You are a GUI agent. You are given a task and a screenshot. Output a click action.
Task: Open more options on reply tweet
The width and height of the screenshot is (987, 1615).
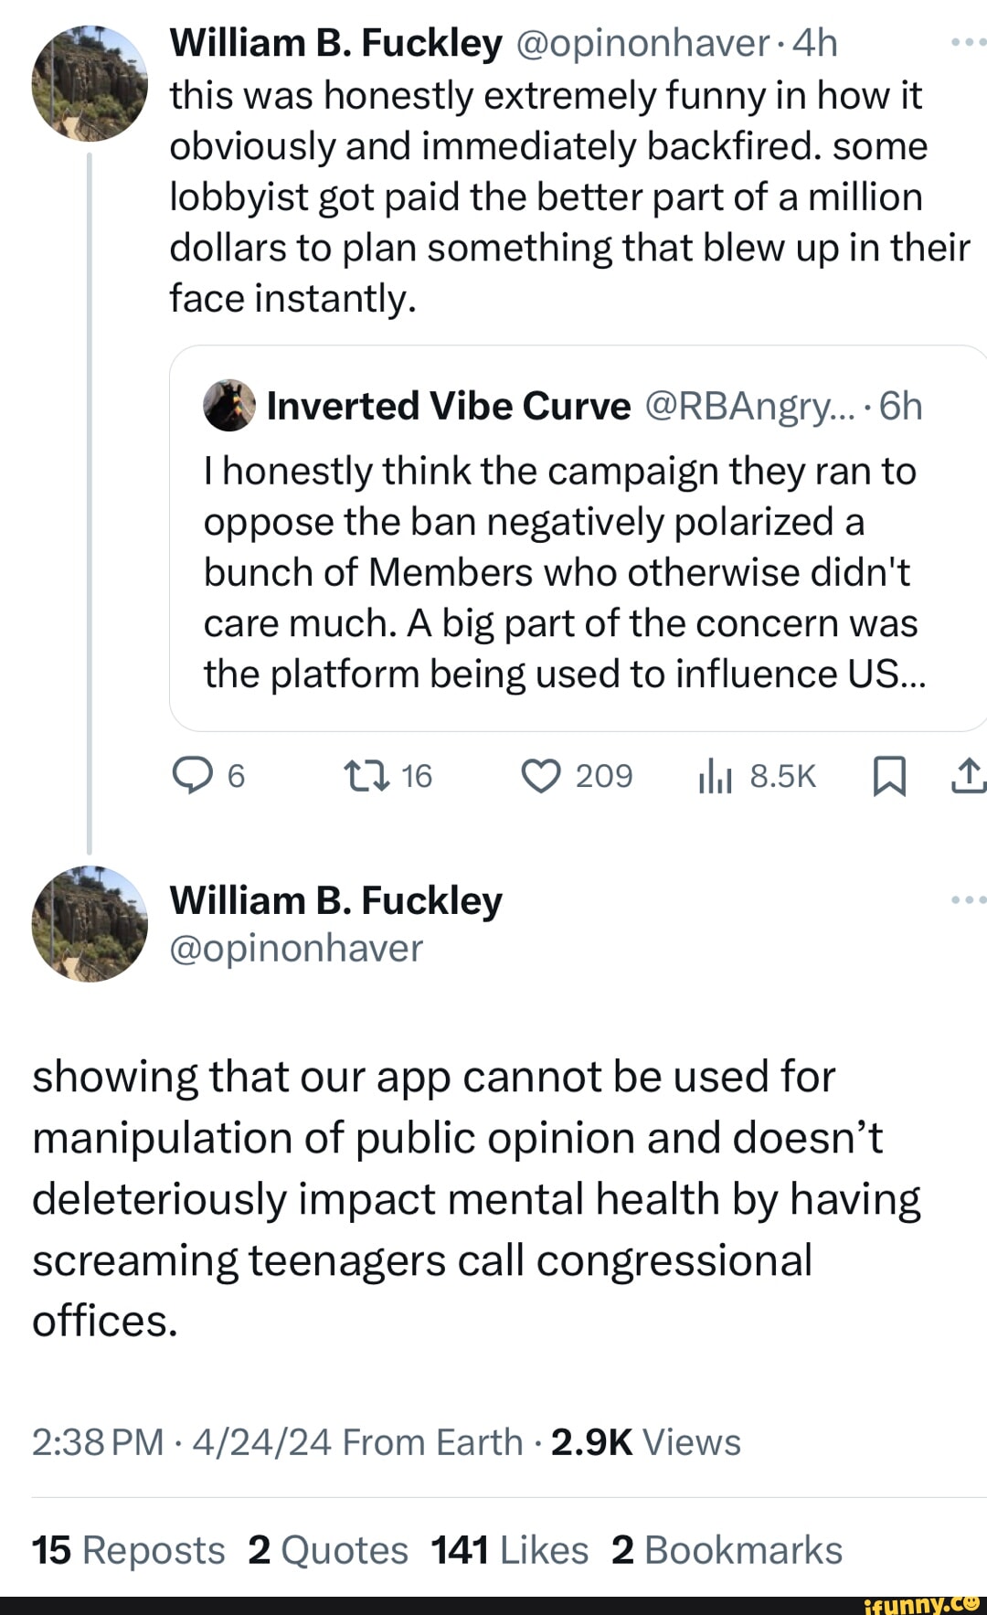[967, 899]
